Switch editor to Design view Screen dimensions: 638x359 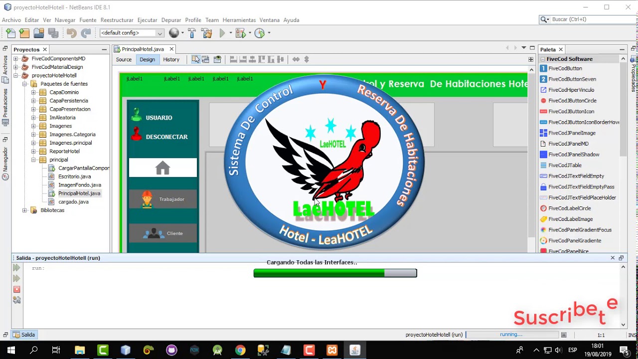(x=147, y=59)
